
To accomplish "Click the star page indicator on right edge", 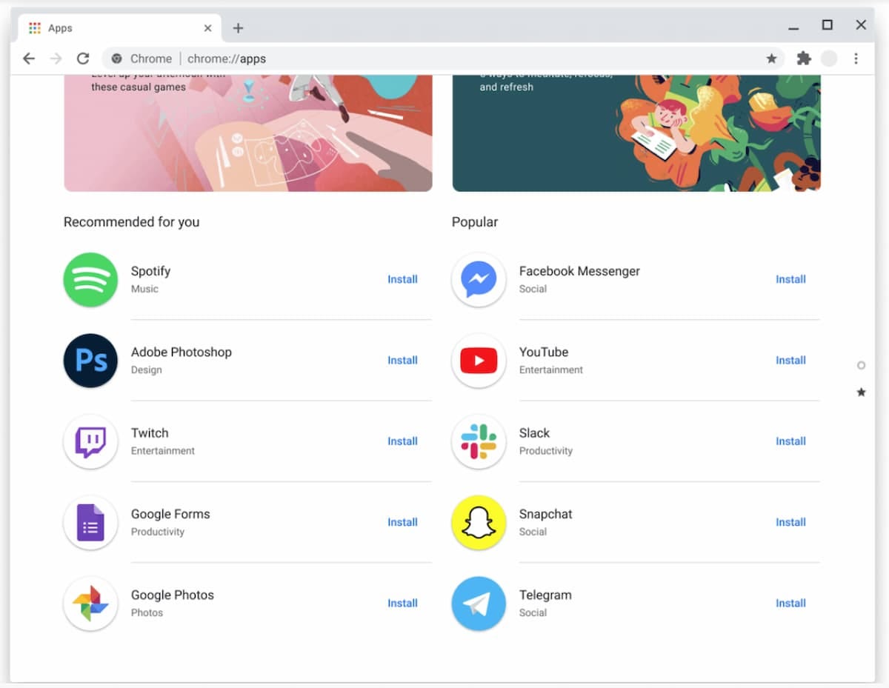I will pos(861,392).
